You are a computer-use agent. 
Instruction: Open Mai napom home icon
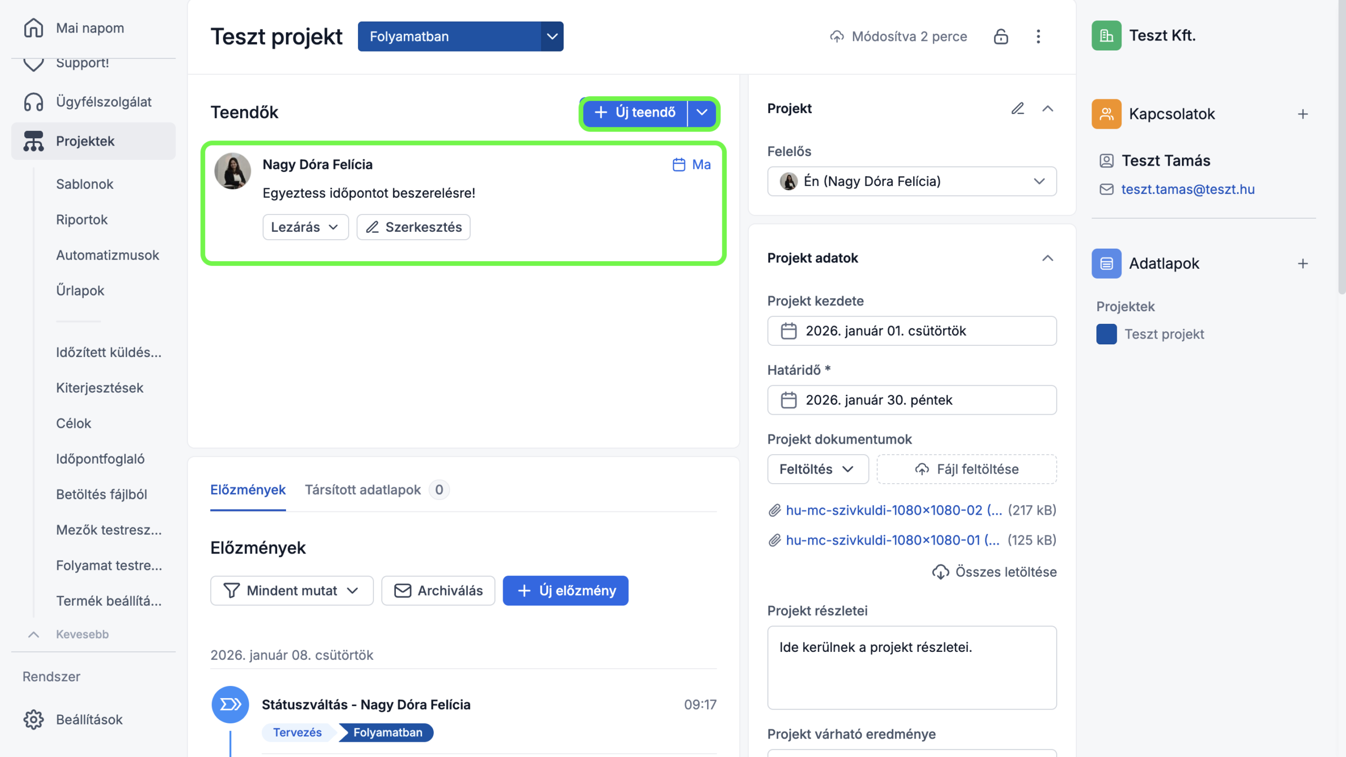click(34, 28)
